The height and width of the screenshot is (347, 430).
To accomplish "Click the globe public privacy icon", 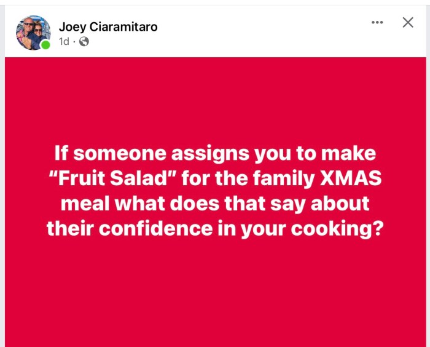I will 84,42.
